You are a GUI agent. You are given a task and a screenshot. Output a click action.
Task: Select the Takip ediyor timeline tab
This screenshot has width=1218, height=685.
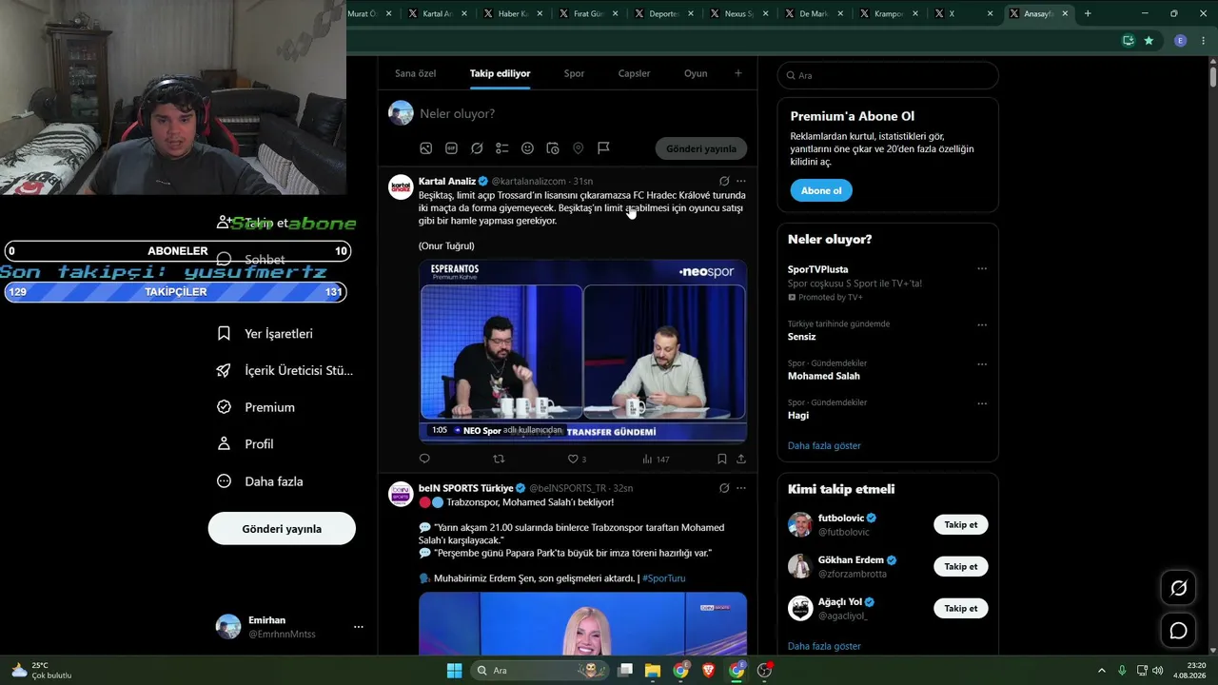(501, 73)
